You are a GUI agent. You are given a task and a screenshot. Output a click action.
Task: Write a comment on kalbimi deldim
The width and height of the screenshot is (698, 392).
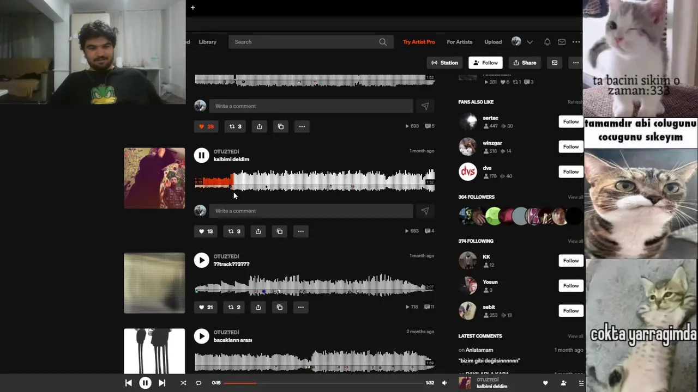pyautogui.click(x=311, y=211)
